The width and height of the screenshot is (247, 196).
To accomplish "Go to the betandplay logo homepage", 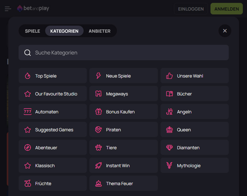I will 33,8.
